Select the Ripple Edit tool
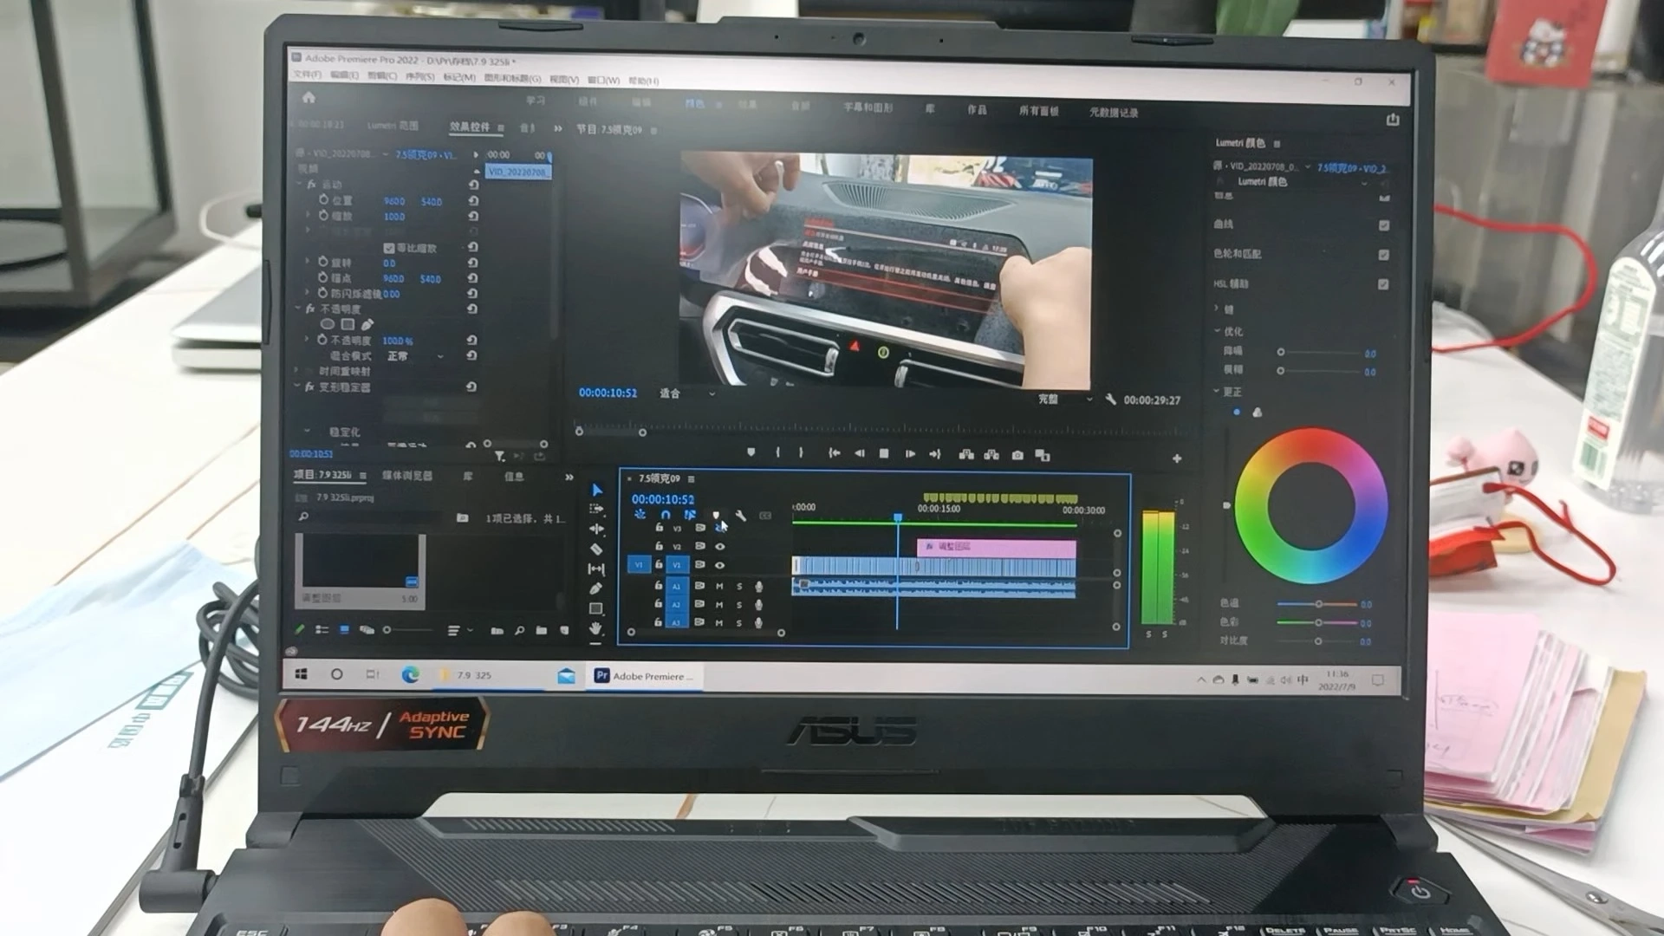Screen dimensions: 1664x936 click(x=596, y=529)
